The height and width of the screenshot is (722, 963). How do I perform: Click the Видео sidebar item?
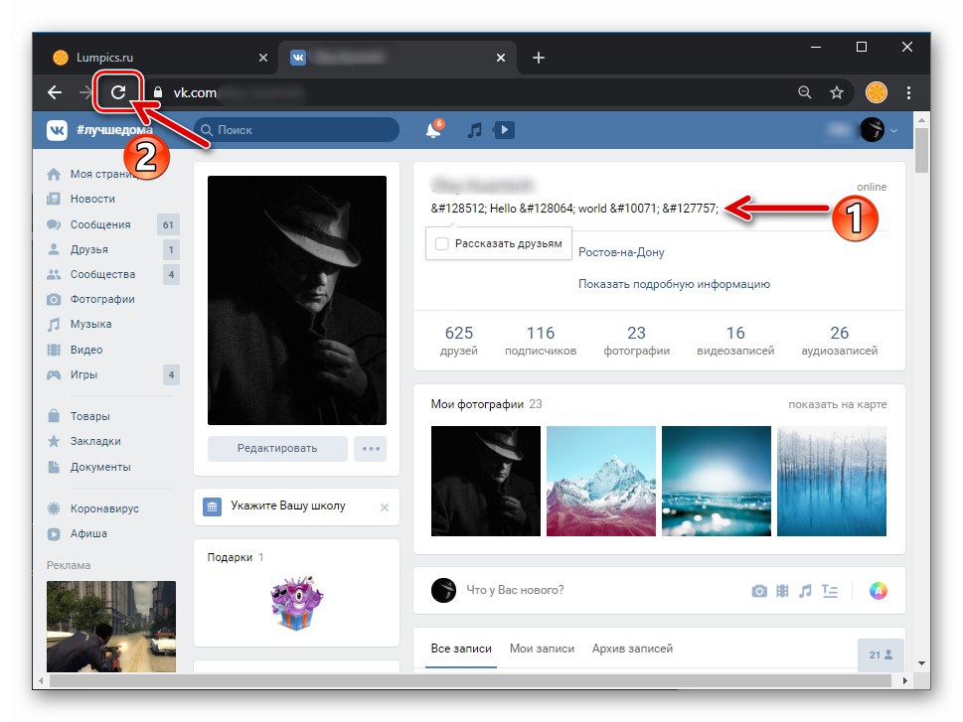(75, 350)
